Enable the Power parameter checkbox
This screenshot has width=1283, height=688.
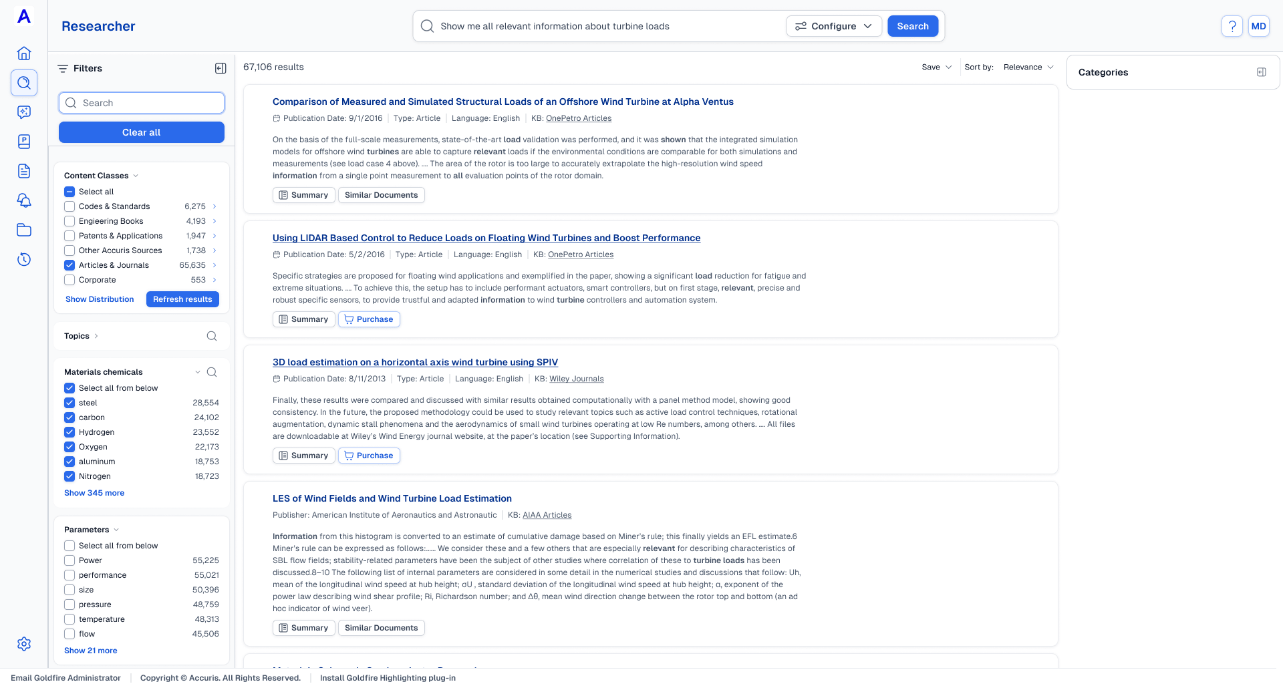[69, 560]
